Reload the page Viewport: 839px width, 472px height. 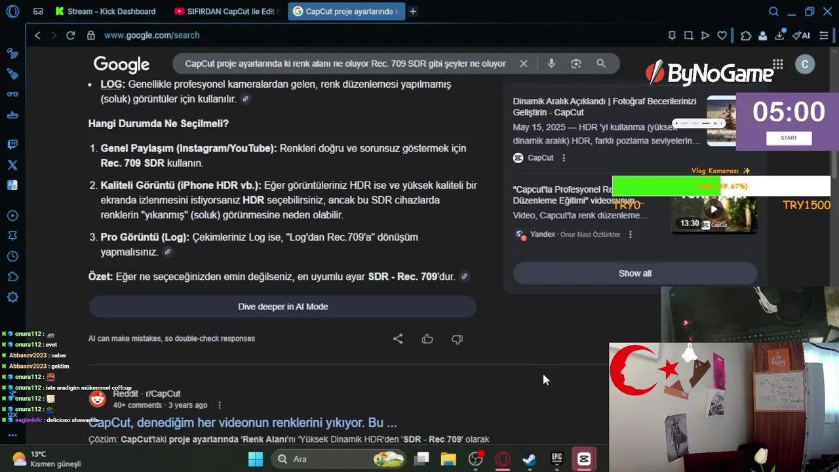(x=71, y=35)
